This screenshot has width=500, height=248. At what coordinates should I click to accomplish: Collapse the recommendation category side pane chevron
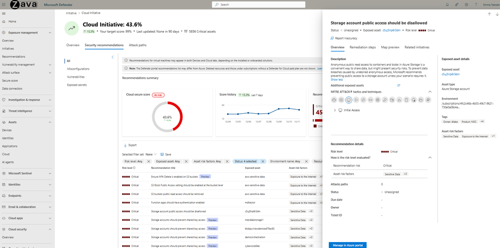point(113,57)
